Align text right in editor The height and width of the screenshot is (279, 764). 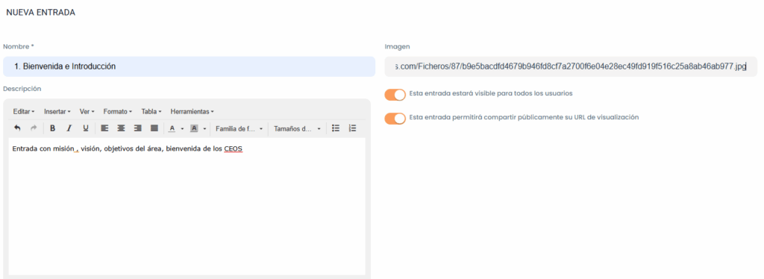(138, 128)
